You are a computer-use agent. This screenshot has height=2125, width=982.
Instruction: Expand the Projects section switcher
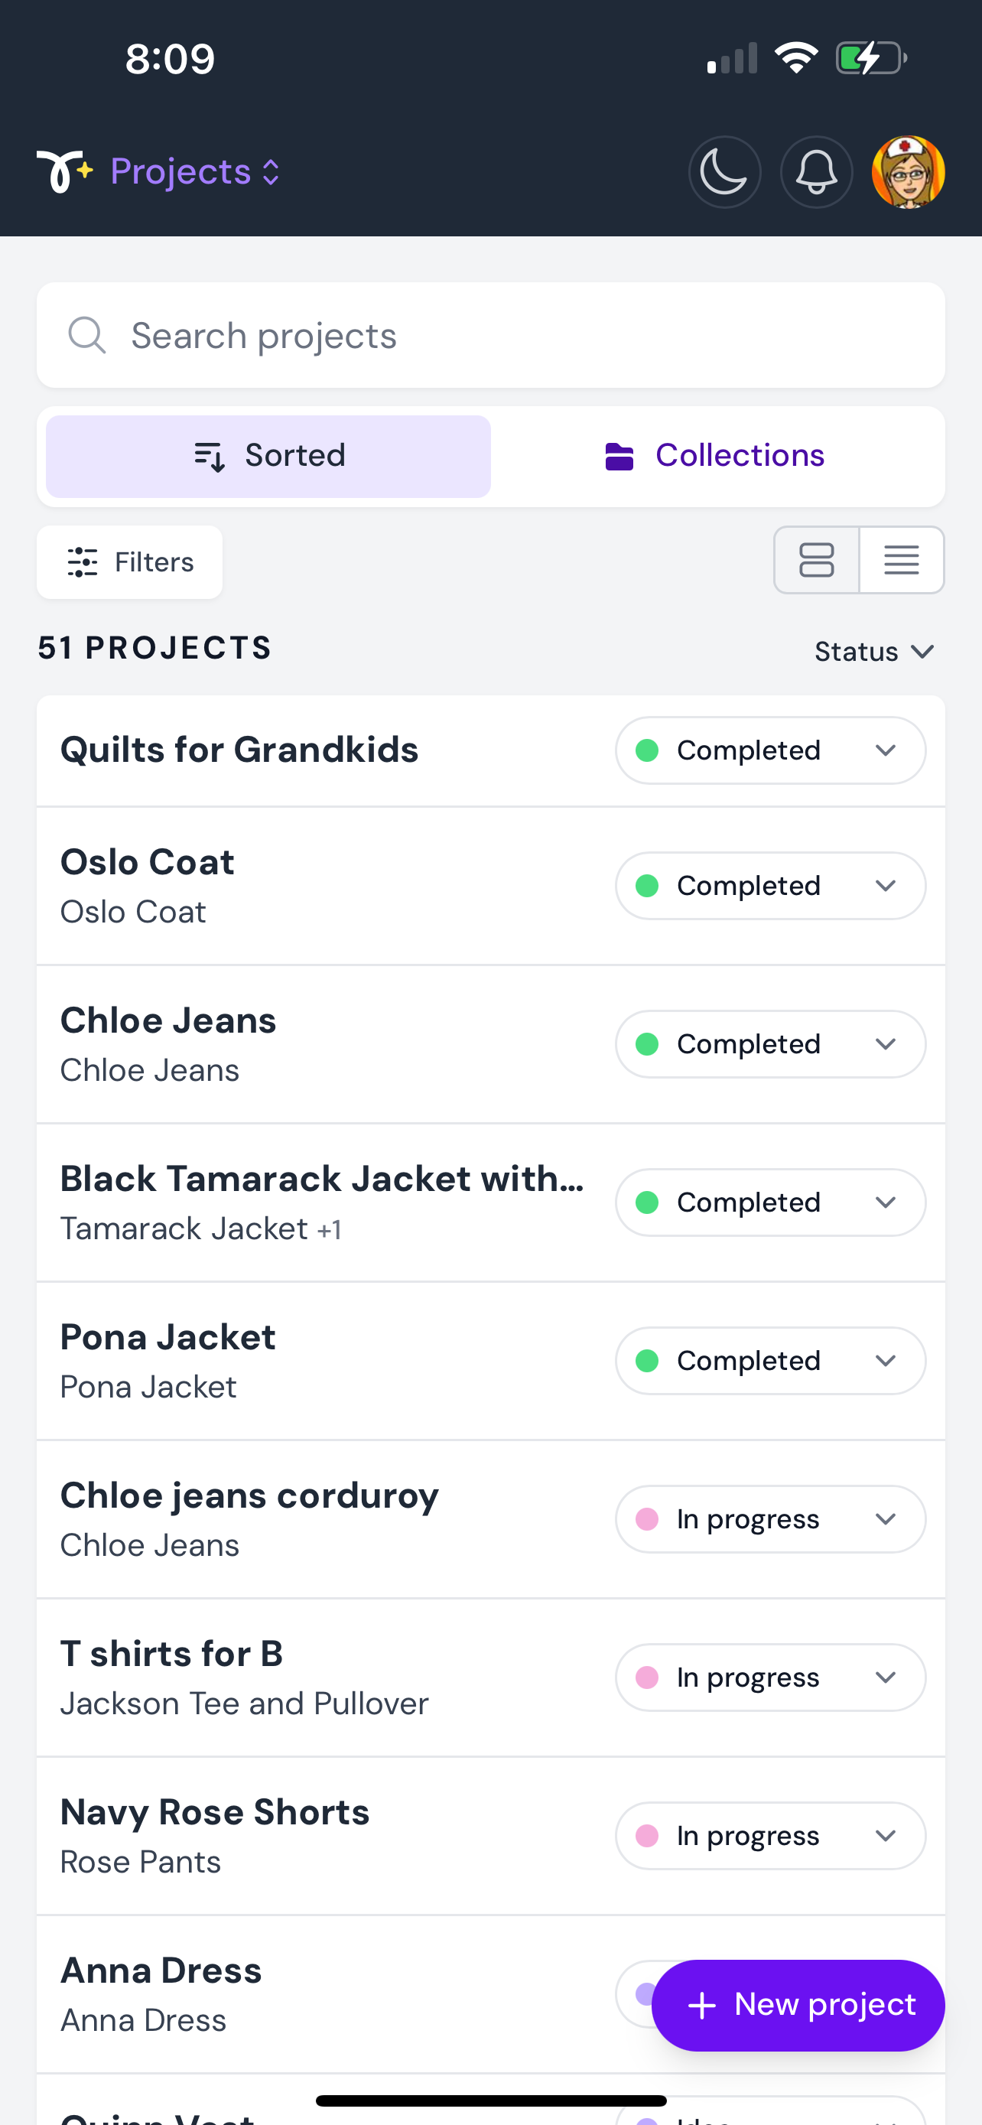point(196,171)
